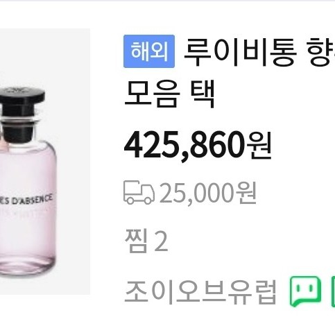Viewport: 335px width, 335px height.
Task: Click the blue 해외 overseas badge
Action: (149, 51)
